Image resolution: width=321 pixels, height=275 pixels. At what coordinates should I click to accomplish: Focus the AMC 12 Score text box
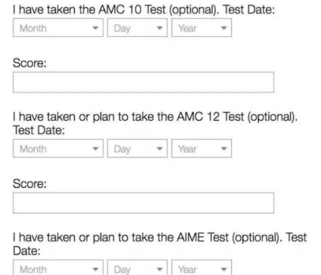pyautogui.click(x=143, y=203)
